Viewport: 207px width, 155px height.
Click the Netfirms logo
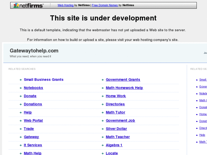[x=28, y=5]
